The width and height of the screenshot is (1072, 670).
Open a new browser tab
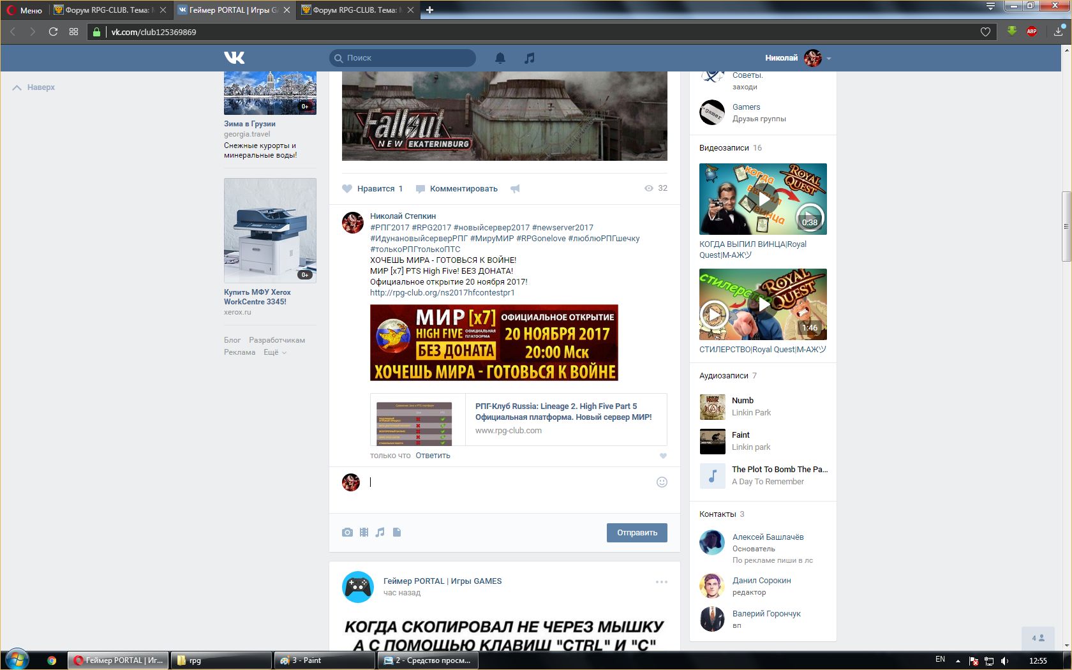click(x=429, y=10)
